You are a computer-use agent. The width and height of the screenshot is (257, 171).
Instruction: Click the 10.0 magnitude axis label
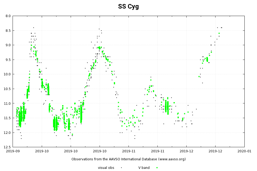(x=7, y=74)
